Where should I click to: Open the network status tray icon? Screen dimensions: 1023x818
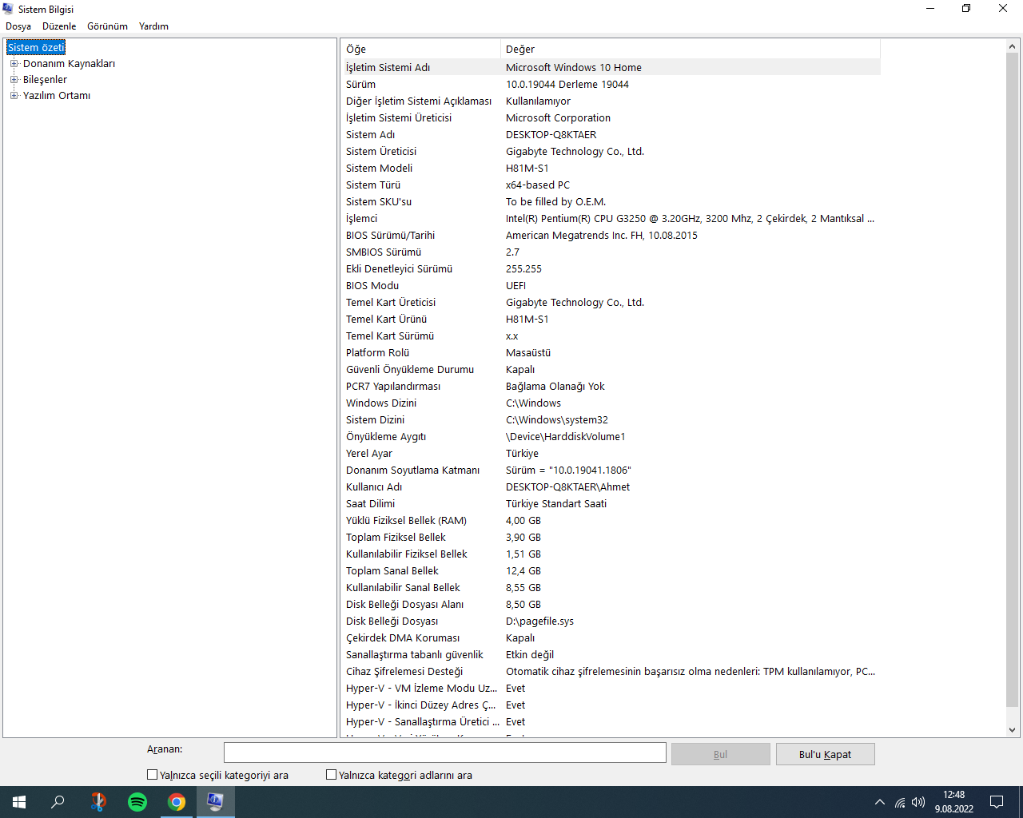pyautogui.click(x=900, y=802)
